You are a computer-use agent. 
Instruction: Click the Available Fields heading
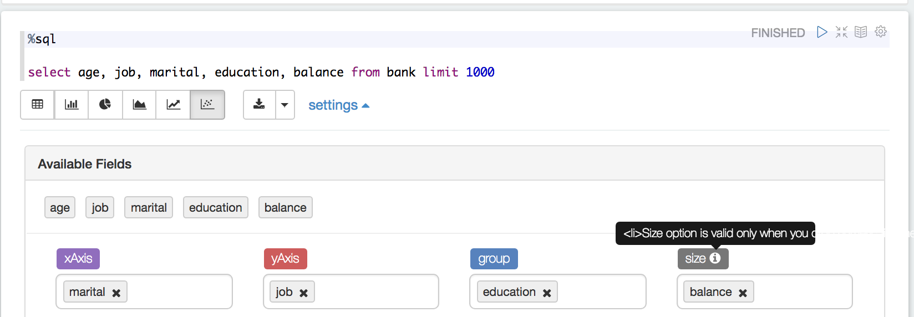click(85, 164)
